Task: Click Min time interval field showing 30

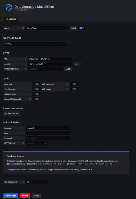Action: point(37,182)
